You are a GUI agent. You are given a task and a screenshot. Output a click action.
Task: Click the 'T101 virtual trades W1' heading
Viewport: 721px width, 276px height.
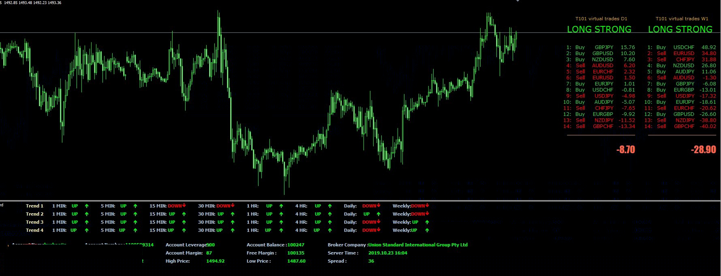click(682, 19)
